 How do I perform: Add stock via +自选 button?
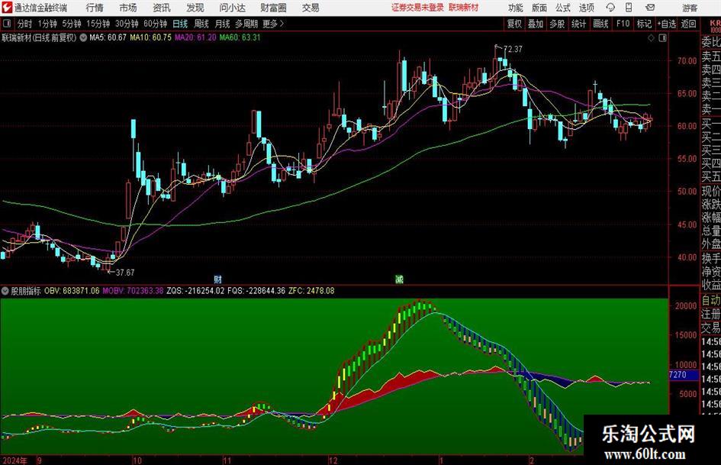pyautogui.click(x=667, y=24)
